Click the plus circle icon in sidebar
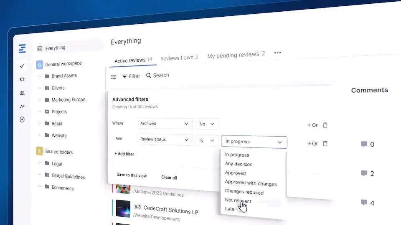 click(22, 120)
